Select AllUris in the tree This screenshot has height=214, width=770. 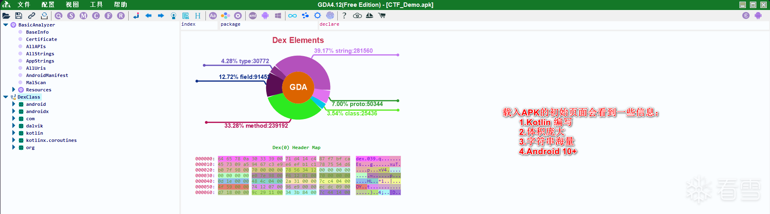click(x=36, y=68)
